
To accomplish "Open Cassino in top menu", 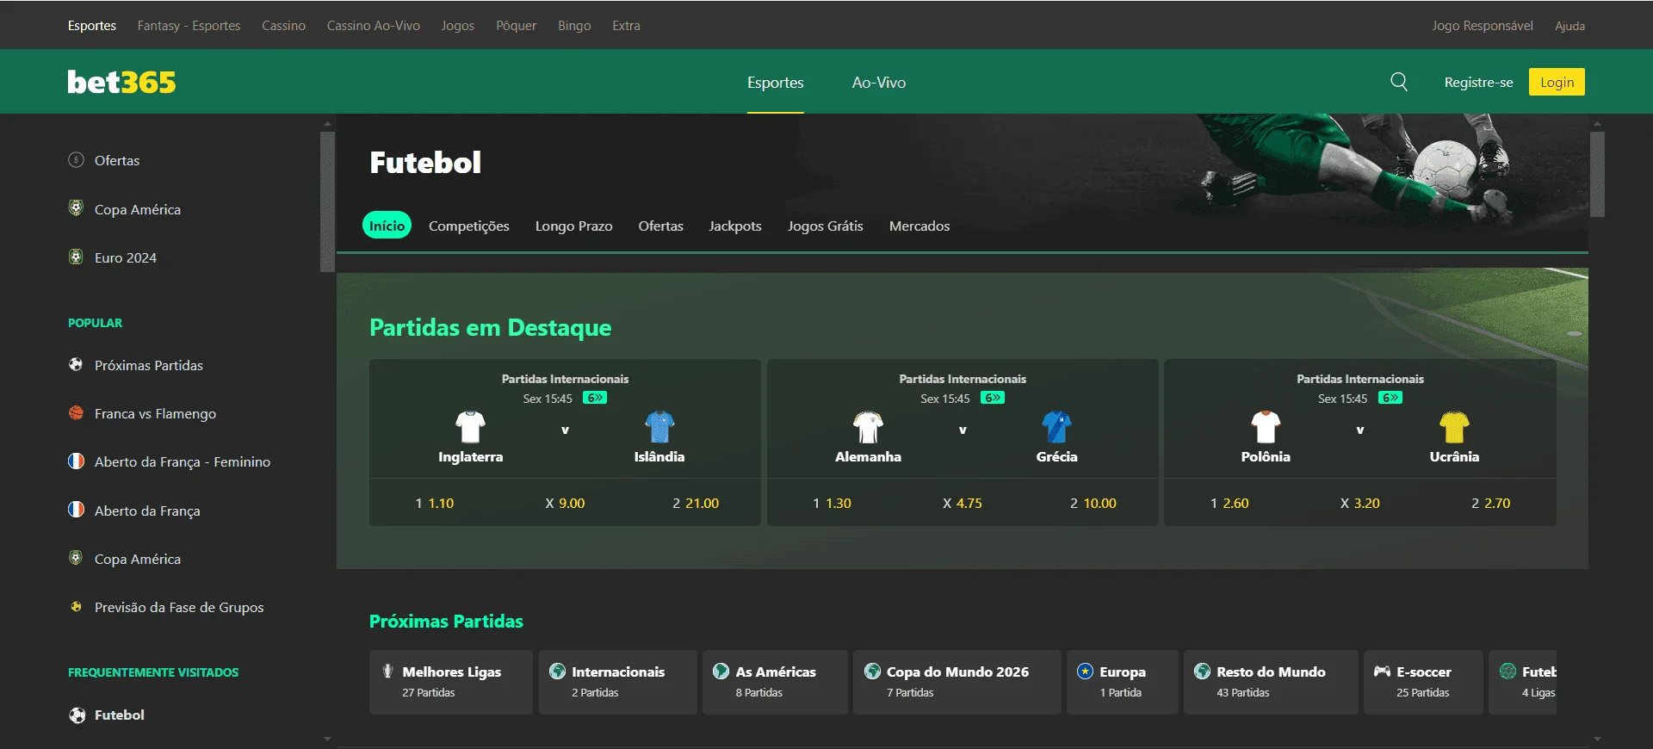I will 283,26.
